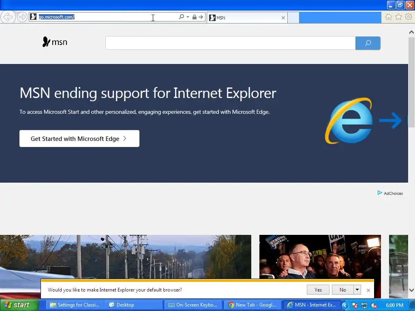Viewport: 415px width, 311px height.
Task: Open the AdChoices link
Action: click(390, 193)
